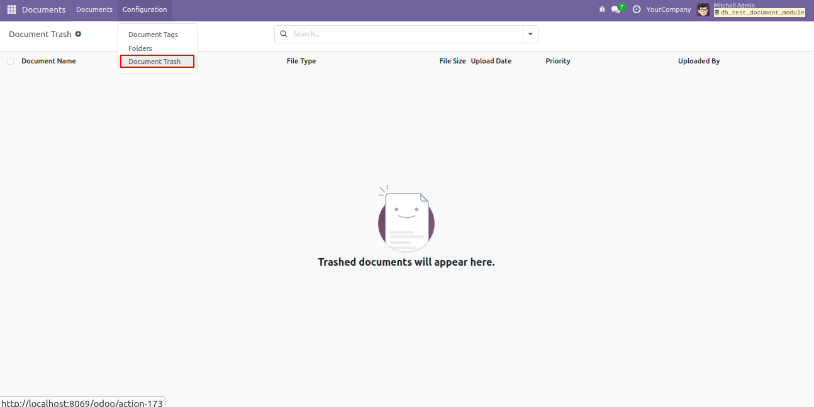Click the search magnifier icon
The image size is (814, 407).
284,34
